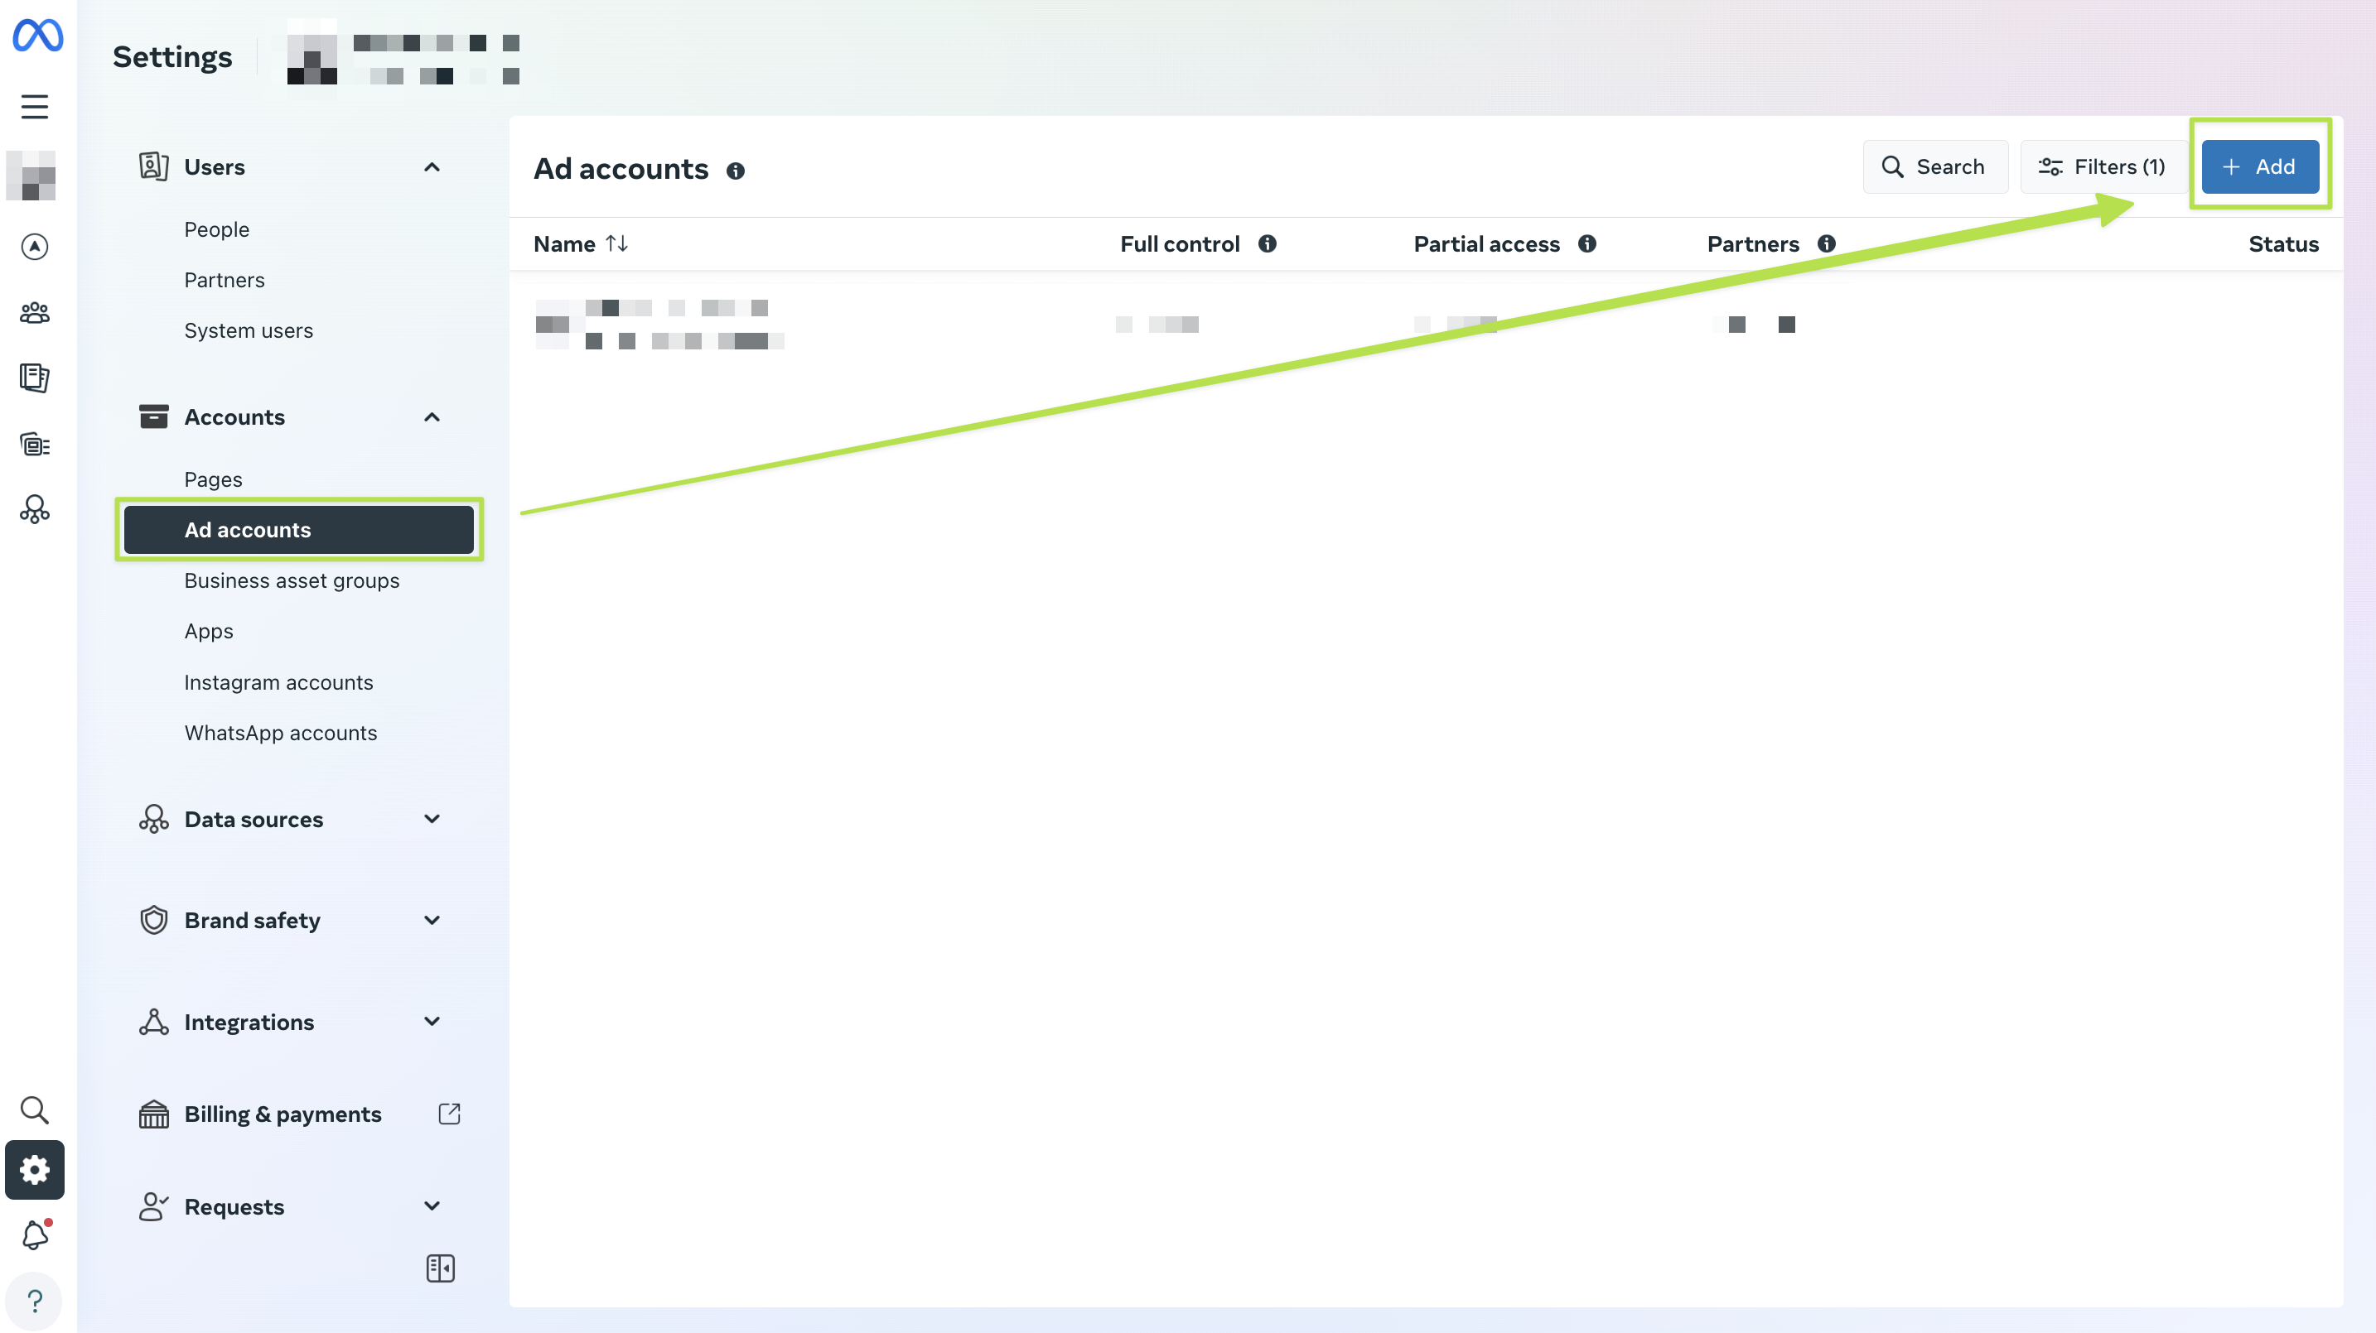Image resolution: width=2376 pixels, height=1333 pixels.
Task: Click the info icon next to Partners
Action: [x=1826, y=244]
